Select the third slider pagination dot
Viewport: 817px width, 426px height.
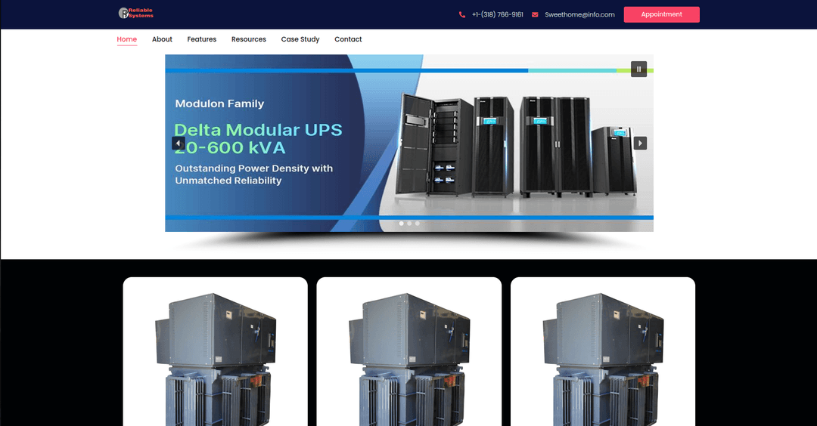[x=418, y=223]
